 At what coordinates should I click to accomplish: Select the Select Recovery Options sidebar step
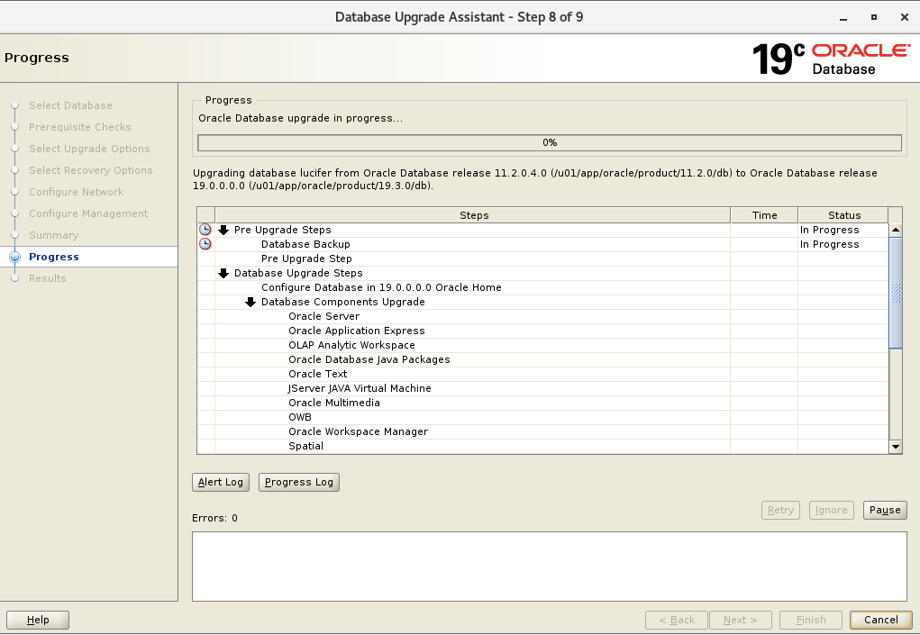pyautogui.click(x=90, y=170)
